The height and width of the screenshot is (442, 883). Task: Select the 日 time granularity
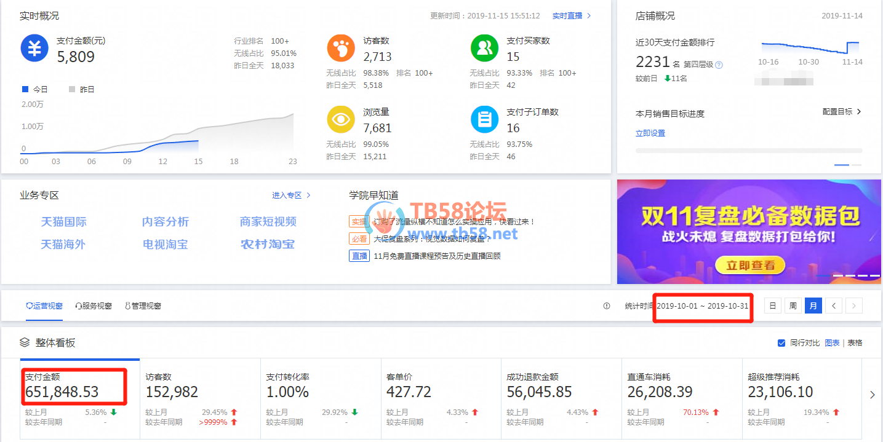tap(773, 306)
